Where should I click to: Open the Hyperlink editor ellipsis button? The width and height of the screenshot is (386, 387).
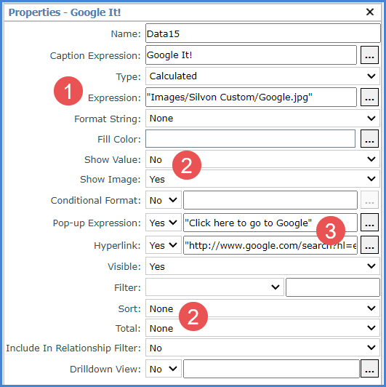[x=369, y=245]
